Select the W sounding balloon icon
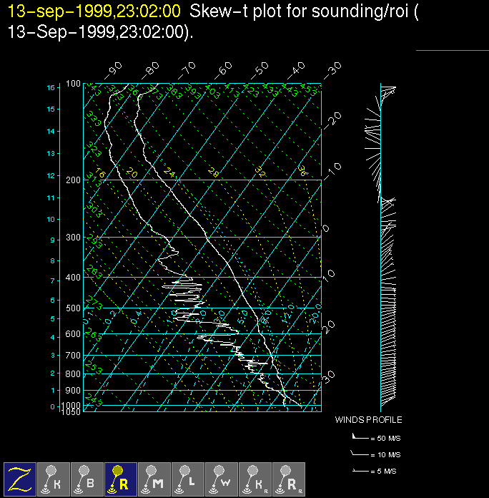489x498 pixels. click(222, 479)
